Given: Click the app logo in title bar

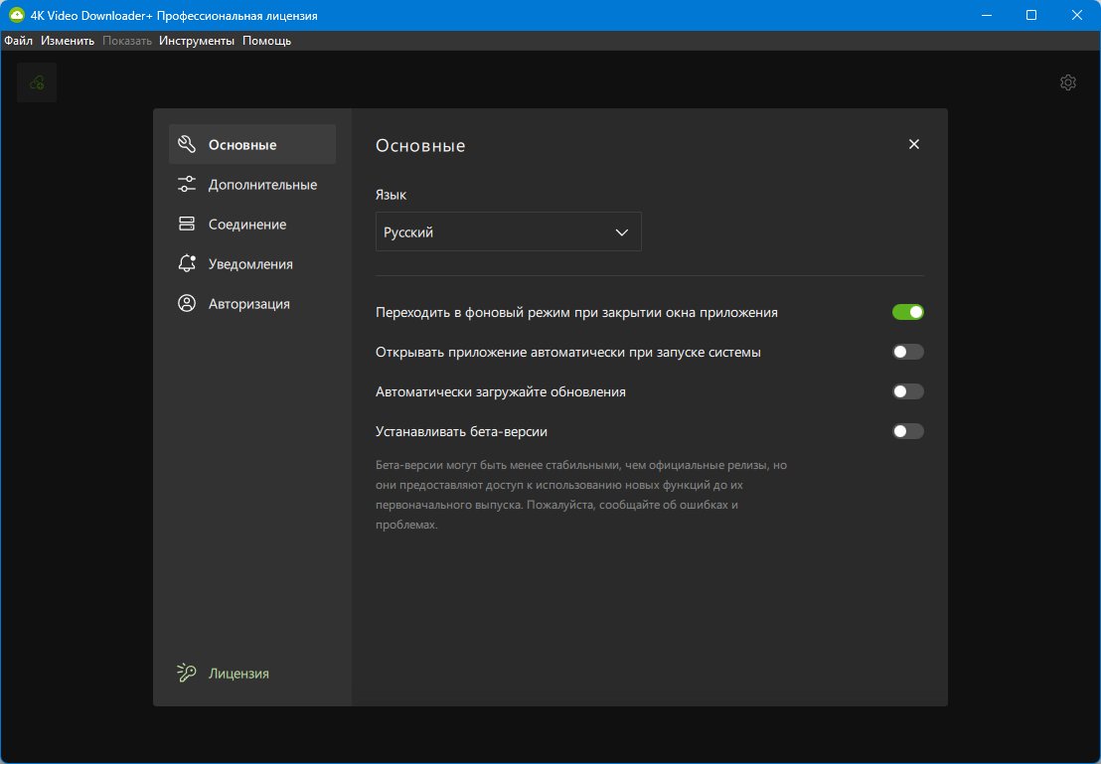Looking at the screenshot, I should pos(16,15).
